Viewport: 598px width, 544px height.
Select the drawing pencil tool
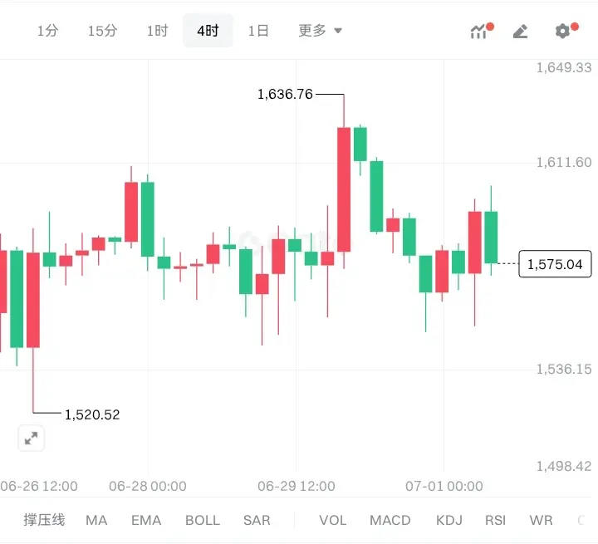coord(520,31)
